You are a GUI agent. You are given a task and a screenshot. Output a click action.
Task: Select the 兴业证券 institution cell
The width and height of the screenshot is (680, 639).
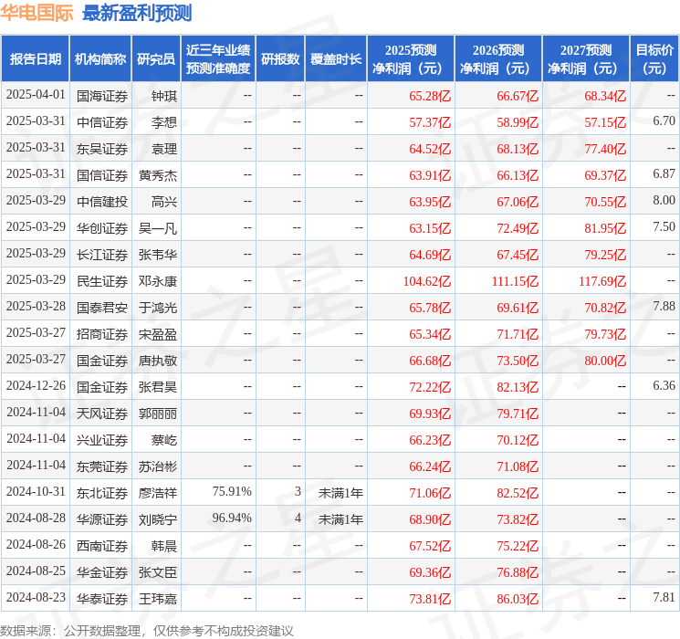coord(102,440)
